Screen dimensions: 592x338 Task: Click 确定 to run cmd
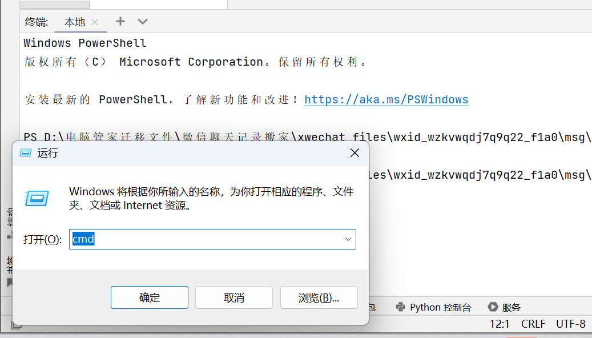click(149, 297)
